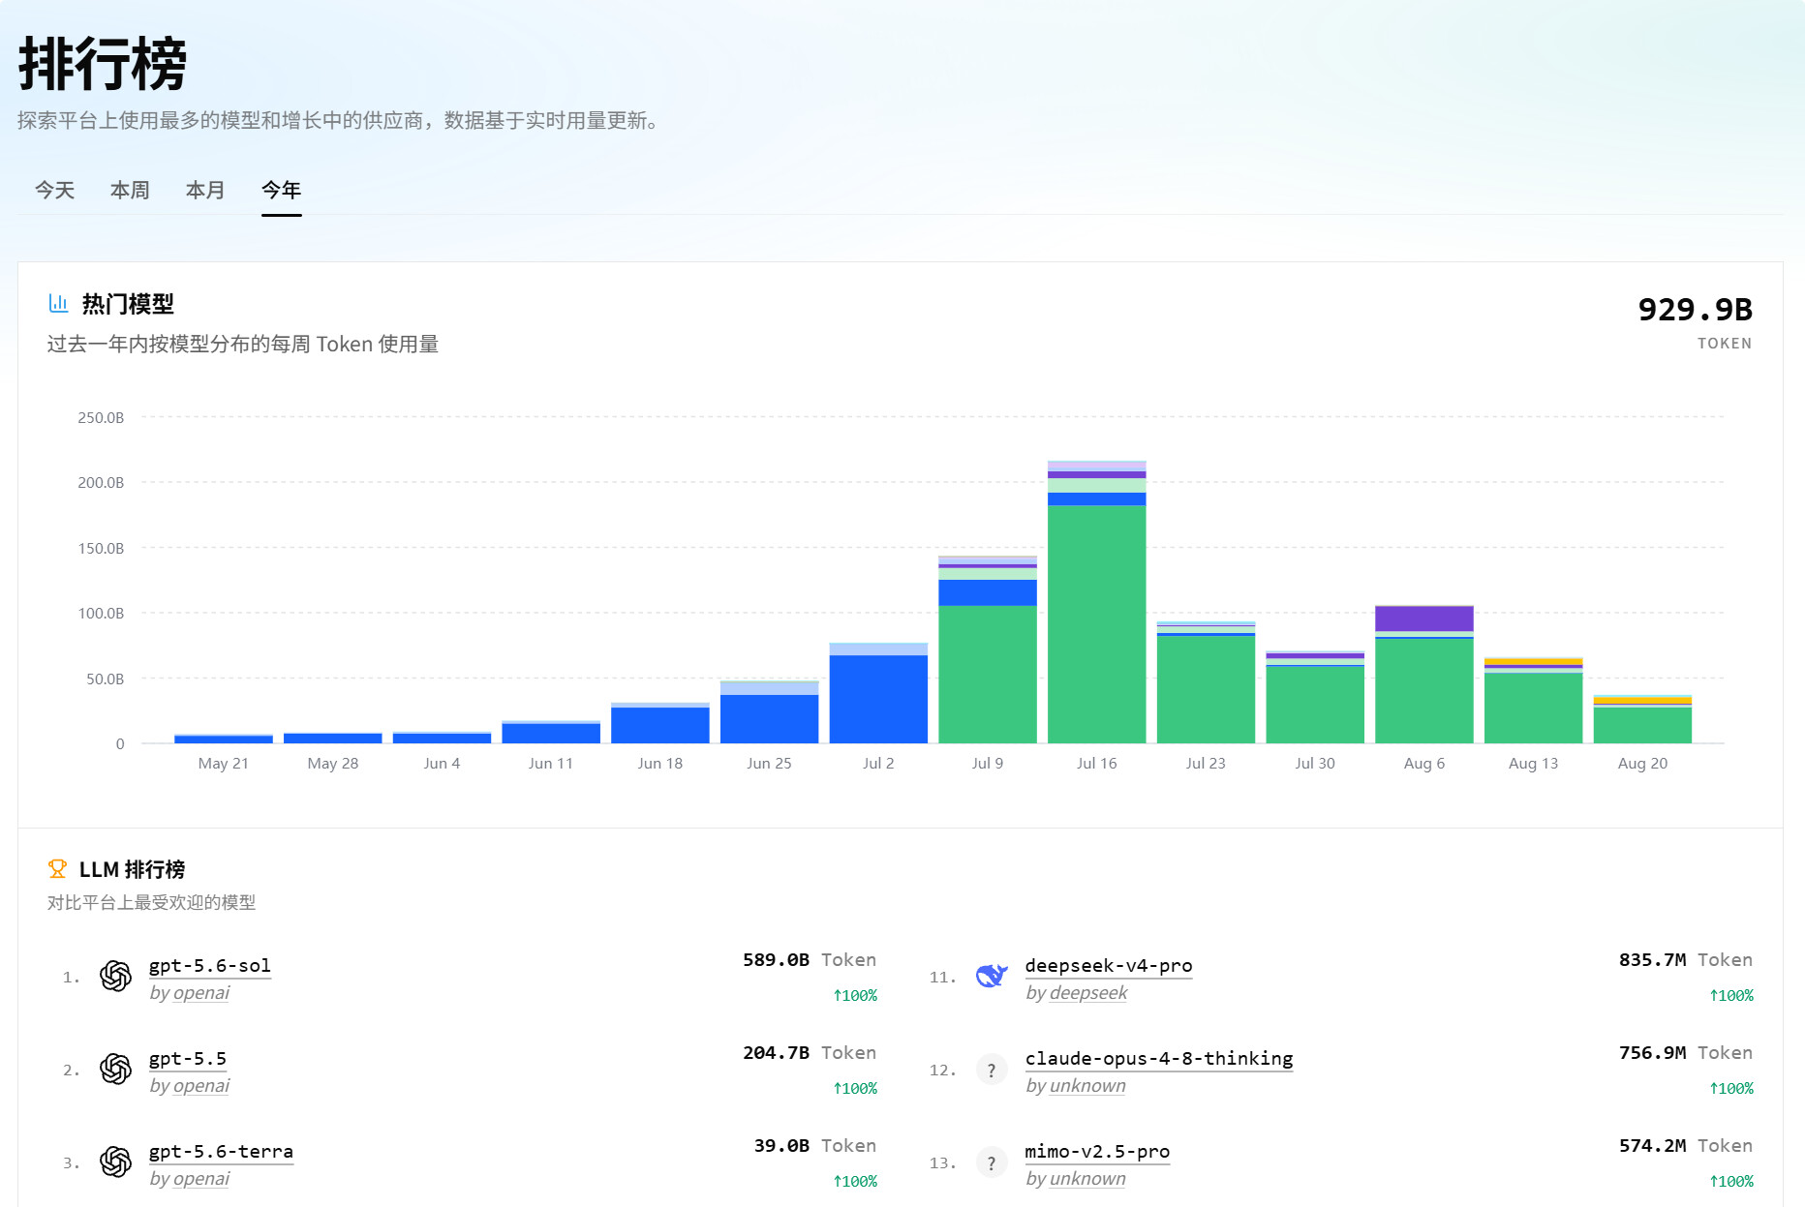This screenshot has height=1207, width=1805.
Task: Click the green segment of the Jul 30 bar
Action: tap(1315, 705)
